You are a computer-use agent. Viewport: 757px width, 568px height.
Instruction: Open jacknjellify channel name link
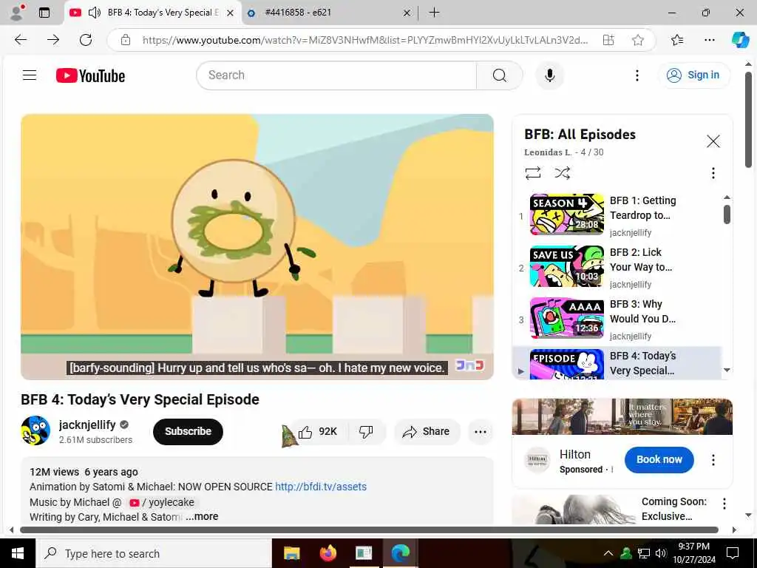(87, 425)
